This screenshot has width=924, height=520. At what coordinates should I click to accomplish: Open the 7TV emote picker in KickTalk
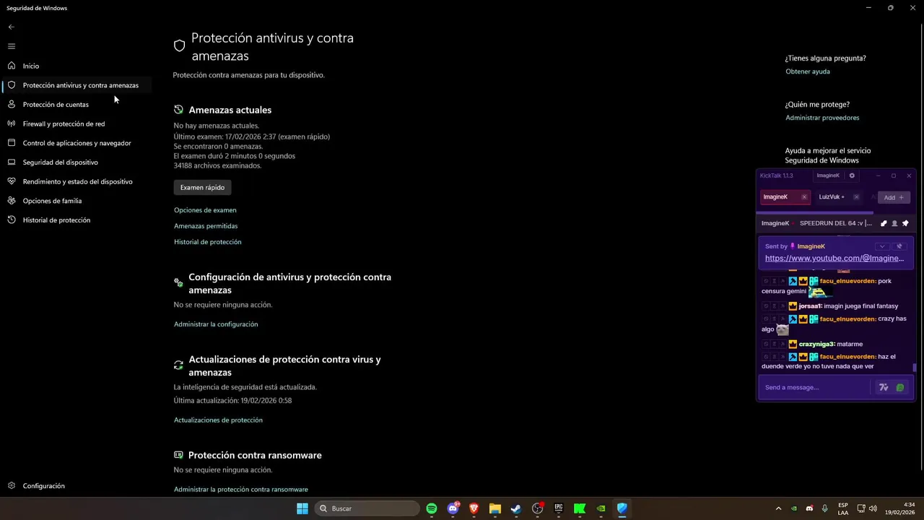(884, 388)
